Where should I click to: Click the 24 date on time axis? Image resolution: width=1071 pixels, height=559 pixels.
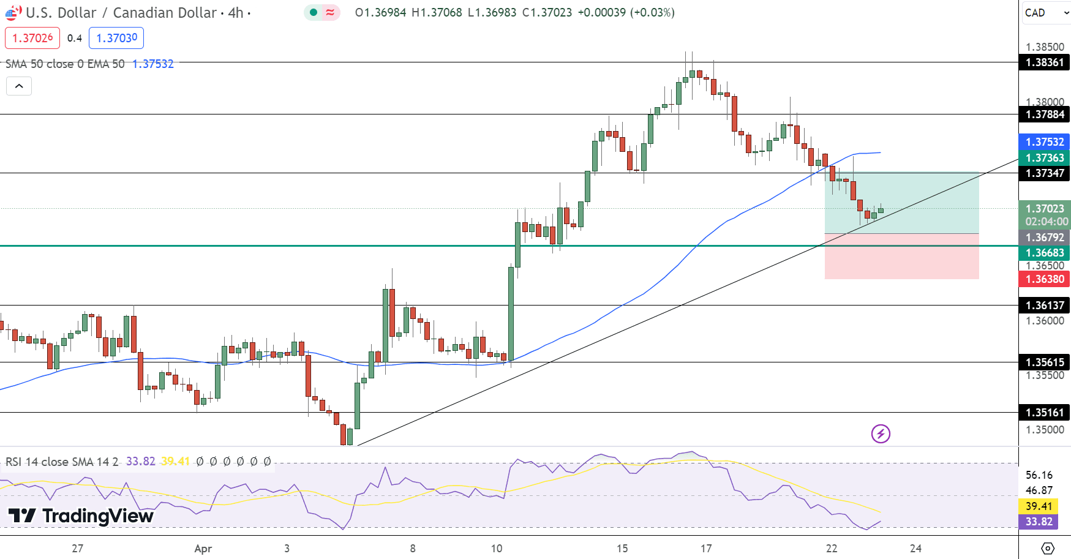(915, 549)
